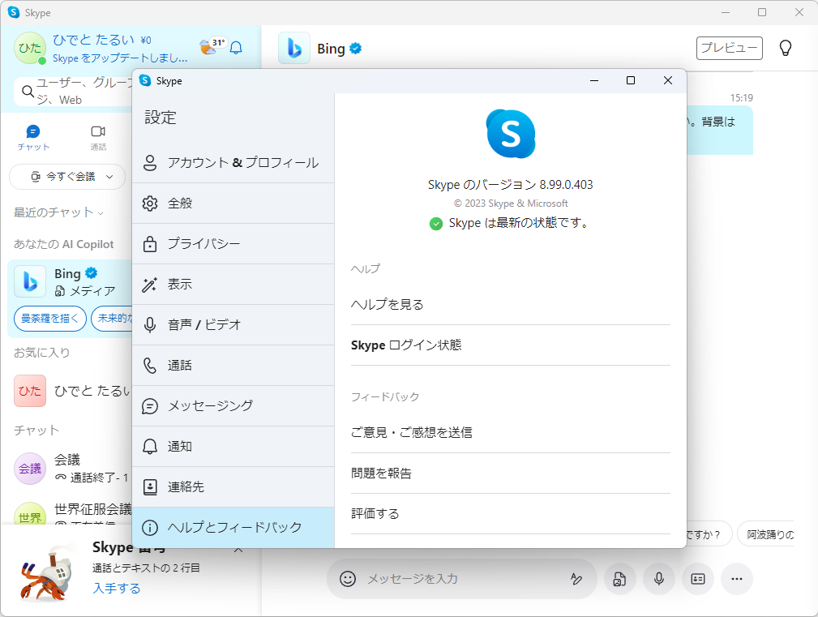This screenshot has height=617, width=818.
Task: Click the microphone icon to record voice message
Action: click(658, 579)
